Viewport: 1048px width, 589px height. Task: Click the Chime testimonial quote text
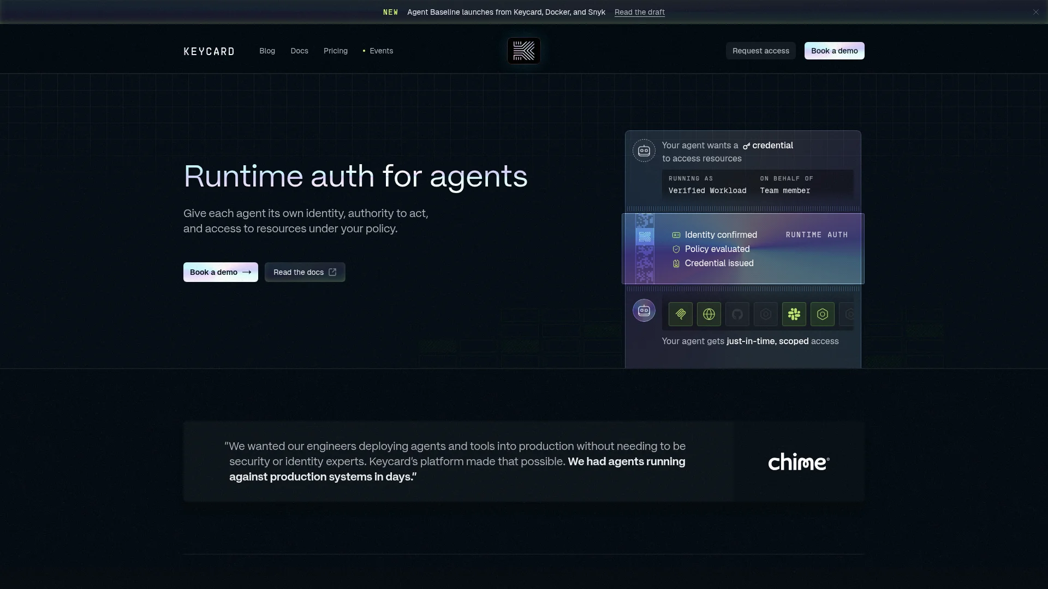[x=455, y=461]
